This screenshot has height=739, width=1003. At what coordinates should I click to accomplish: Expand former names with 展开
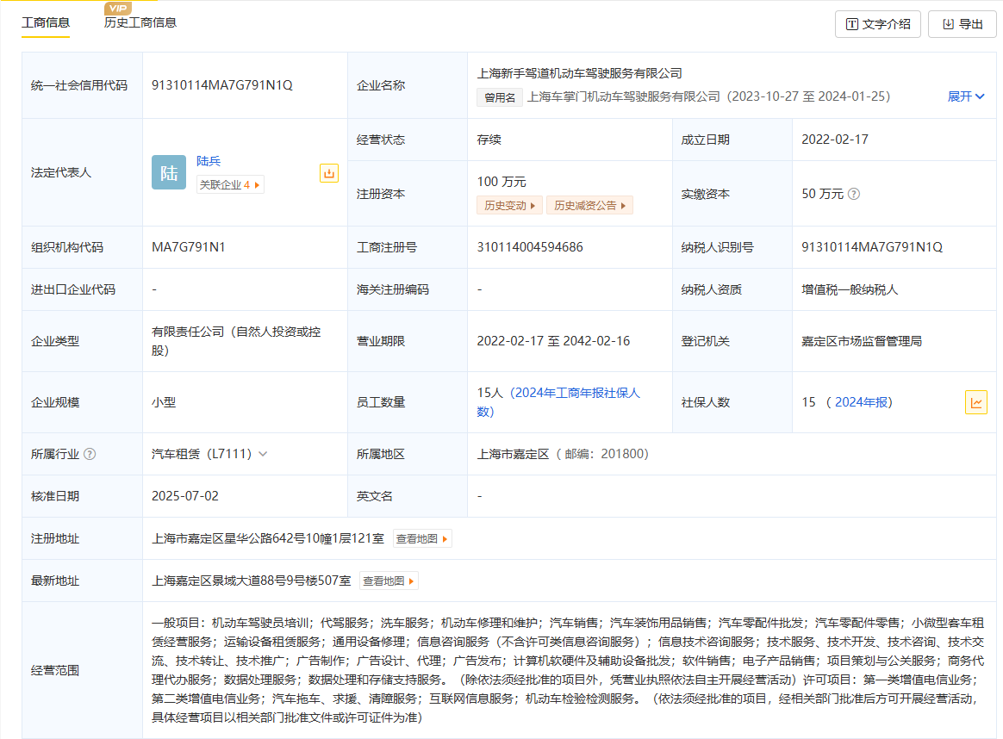tap(965, 96)
